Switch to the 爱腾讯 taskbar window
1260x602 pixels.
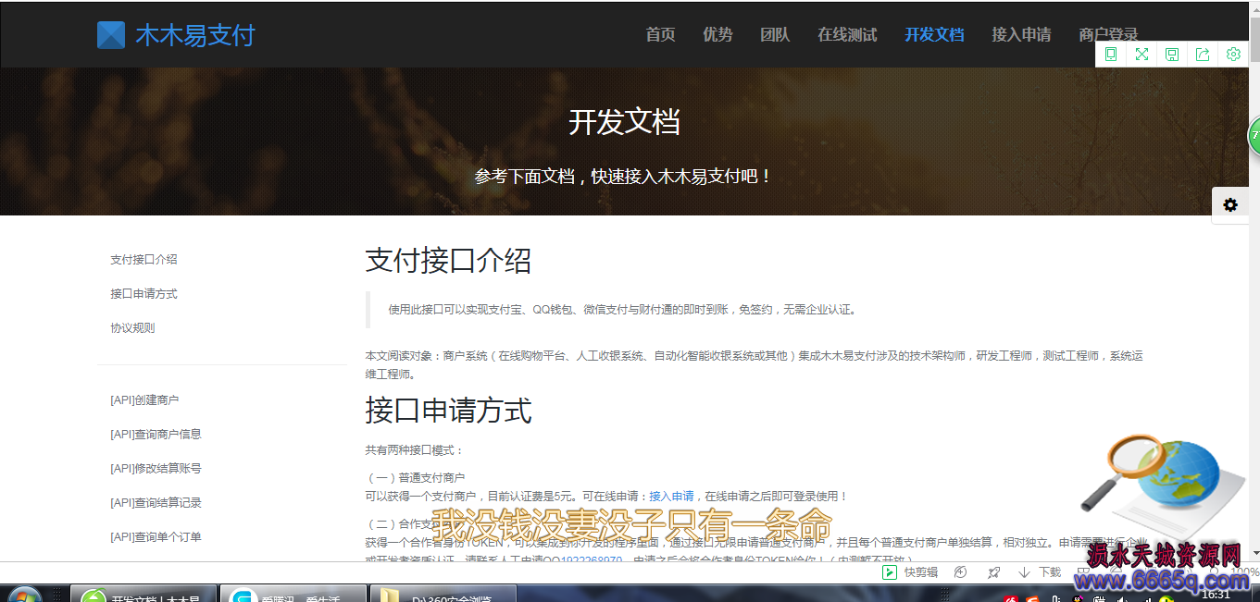[293, 594]
